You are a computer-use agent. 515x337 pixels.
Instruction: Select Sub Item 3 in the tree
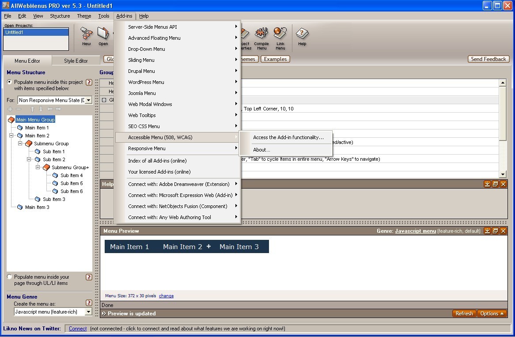click(x=54, y=199)
